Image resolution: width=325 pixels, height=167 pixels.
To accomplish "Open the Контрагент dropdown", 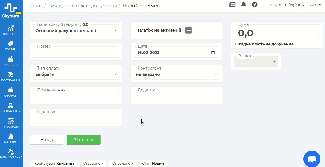I will (176, 74).
